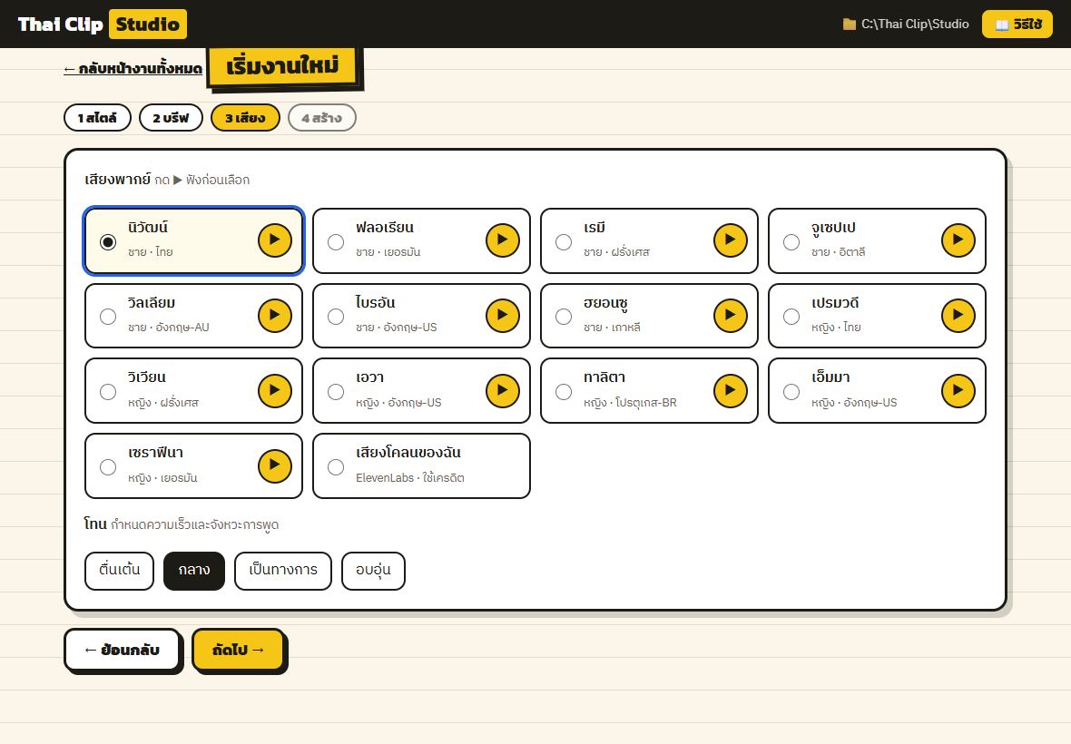Screen dimensions: 1071x744
Task: Choose the อบอุ่น tone
Action: (x=373, y=571)
